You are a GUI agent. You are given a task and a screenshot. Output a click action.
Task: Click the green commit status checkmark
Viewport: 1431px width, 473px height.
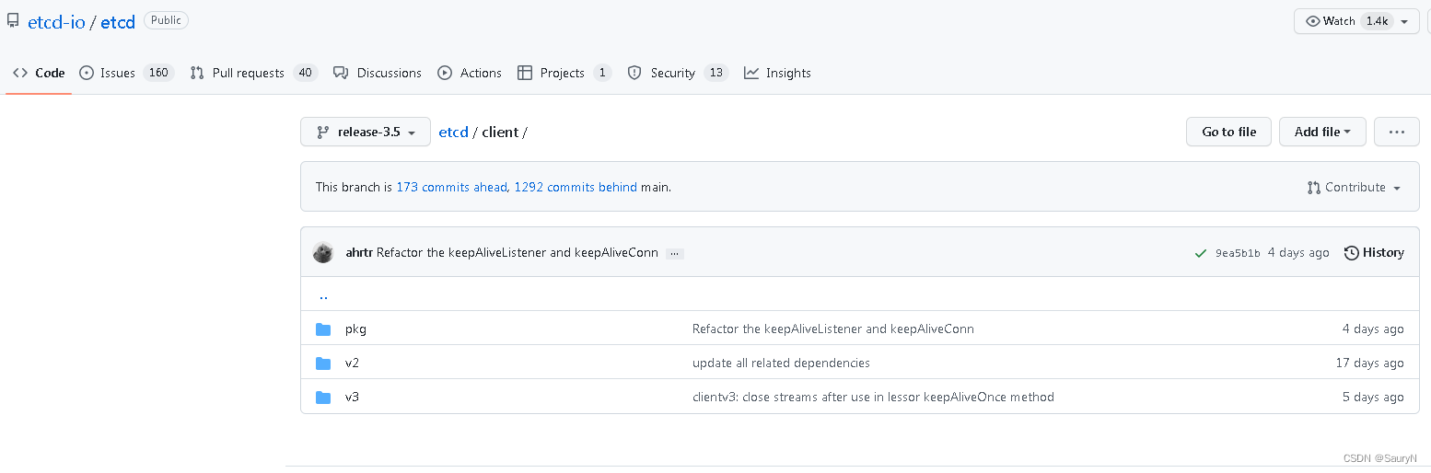pyautogui.click(x=1200, y=253)
